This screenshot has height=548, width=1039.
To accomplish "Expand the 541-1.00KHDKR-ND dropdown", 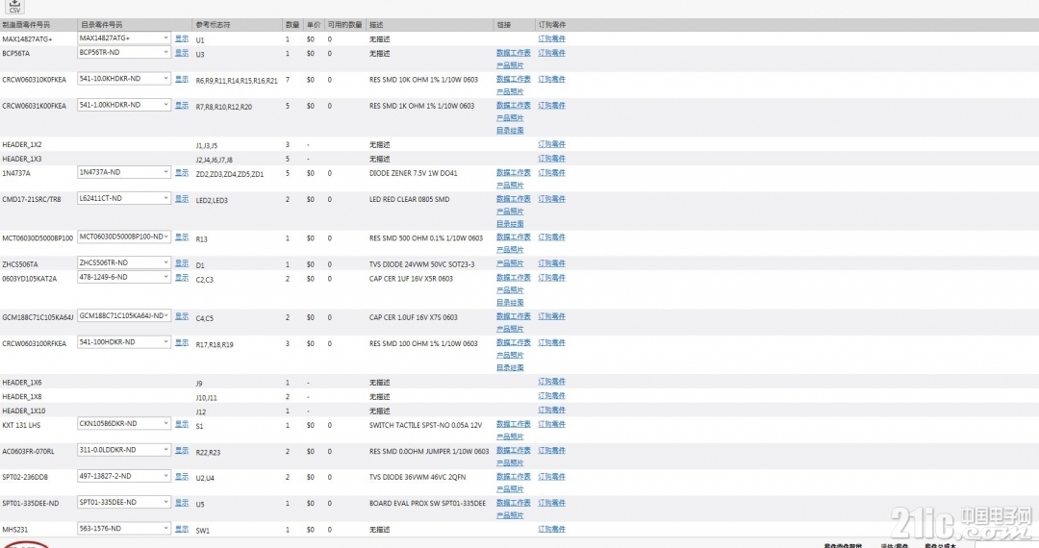I will 124,105.
